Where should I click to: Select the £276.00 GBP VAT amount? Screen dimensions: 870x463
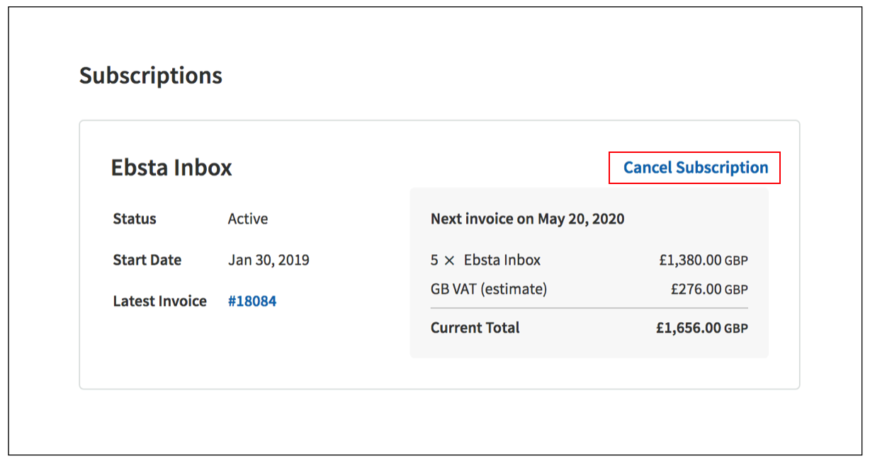tap(708, 290)
